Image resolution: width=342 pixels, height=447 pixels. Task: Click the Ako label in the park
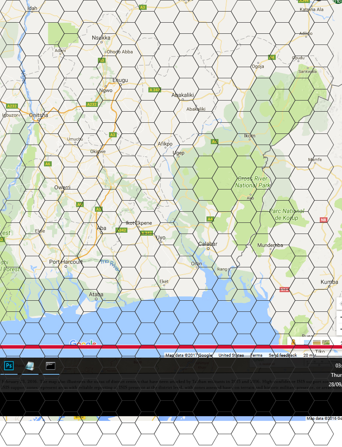tap(250, 198)
